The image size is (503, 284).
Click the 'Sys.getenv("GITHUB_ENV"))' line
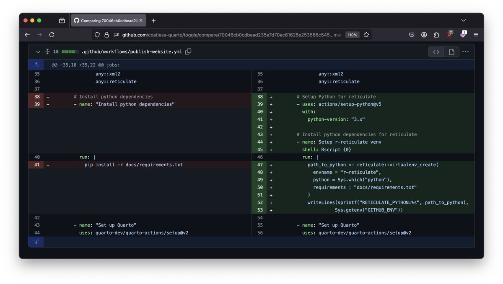(369, 210)
